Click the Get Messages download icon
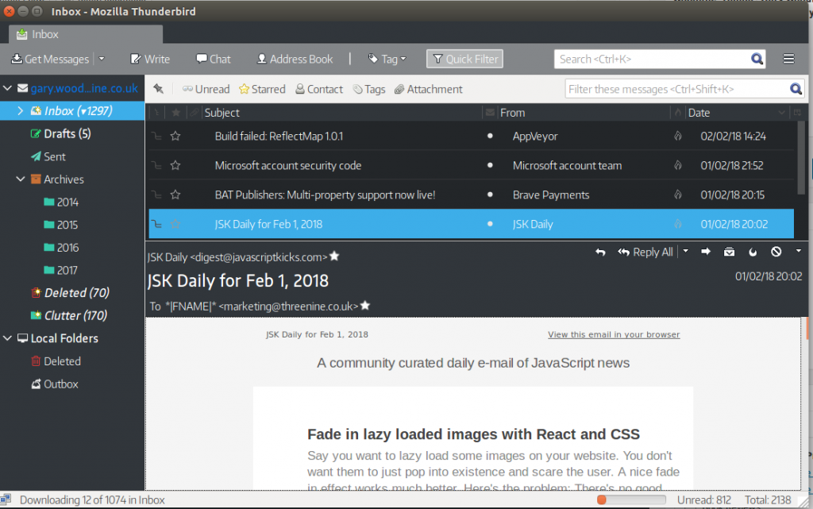 click(x=17, y=59)
